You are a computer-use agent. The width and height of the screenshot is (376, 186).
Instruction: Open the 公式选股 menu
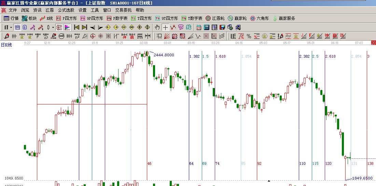66,10
